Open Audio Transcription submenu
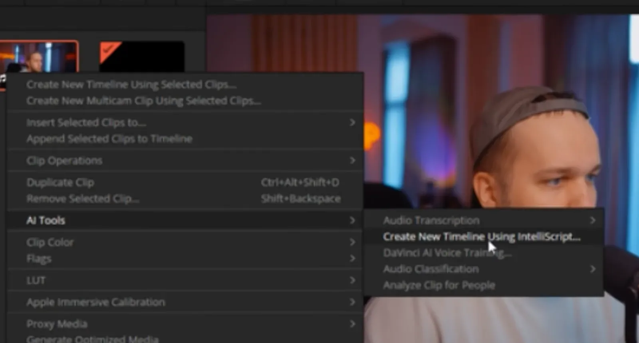 (x=484, y=220)
